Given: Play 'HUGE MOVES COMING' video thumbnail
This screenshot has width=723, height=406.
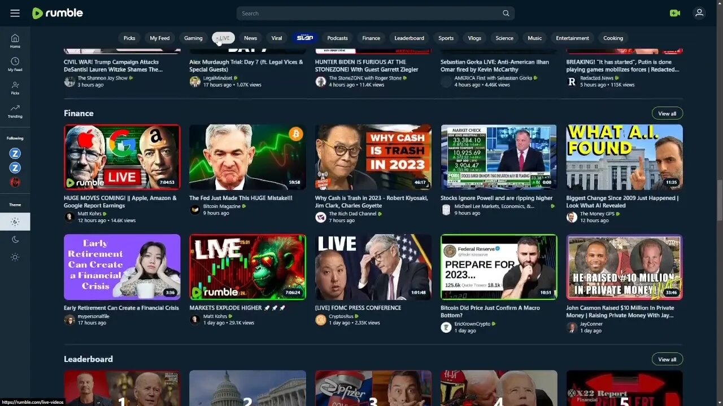Looking at the screenshot, I should tap(122, 157).
